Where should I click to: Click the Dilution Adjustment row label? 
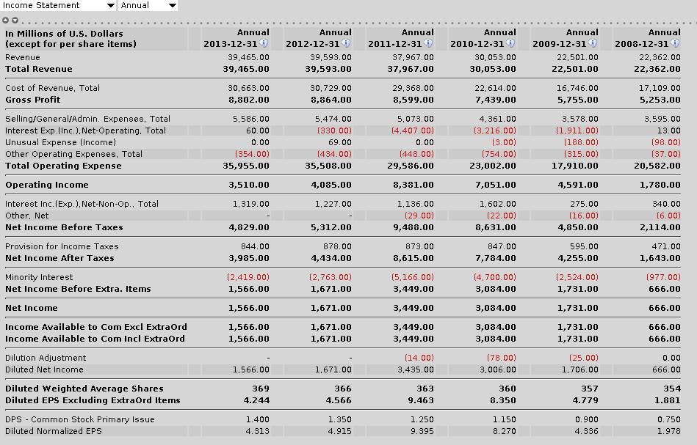click(46, 358)
